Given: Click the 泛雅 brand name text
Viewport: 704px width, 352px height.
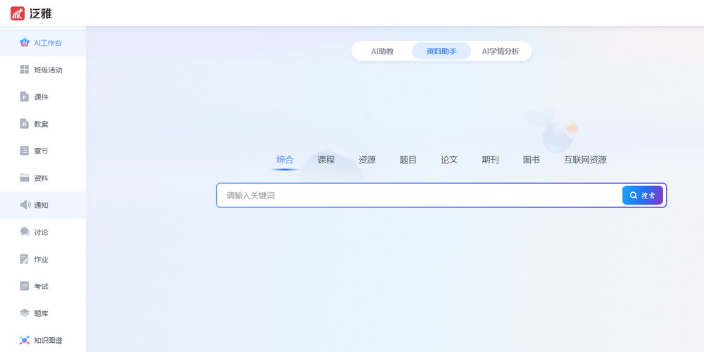Looking at the screenshot, I should 41,14.
